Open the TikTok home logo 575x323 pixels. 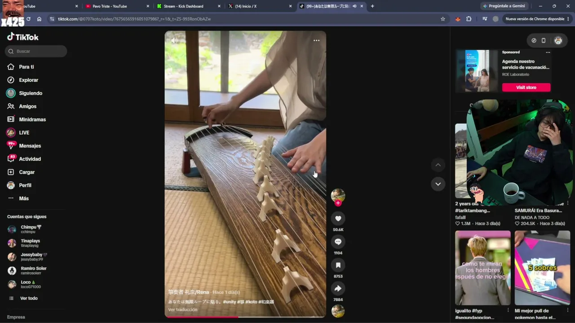pos(23,37)
